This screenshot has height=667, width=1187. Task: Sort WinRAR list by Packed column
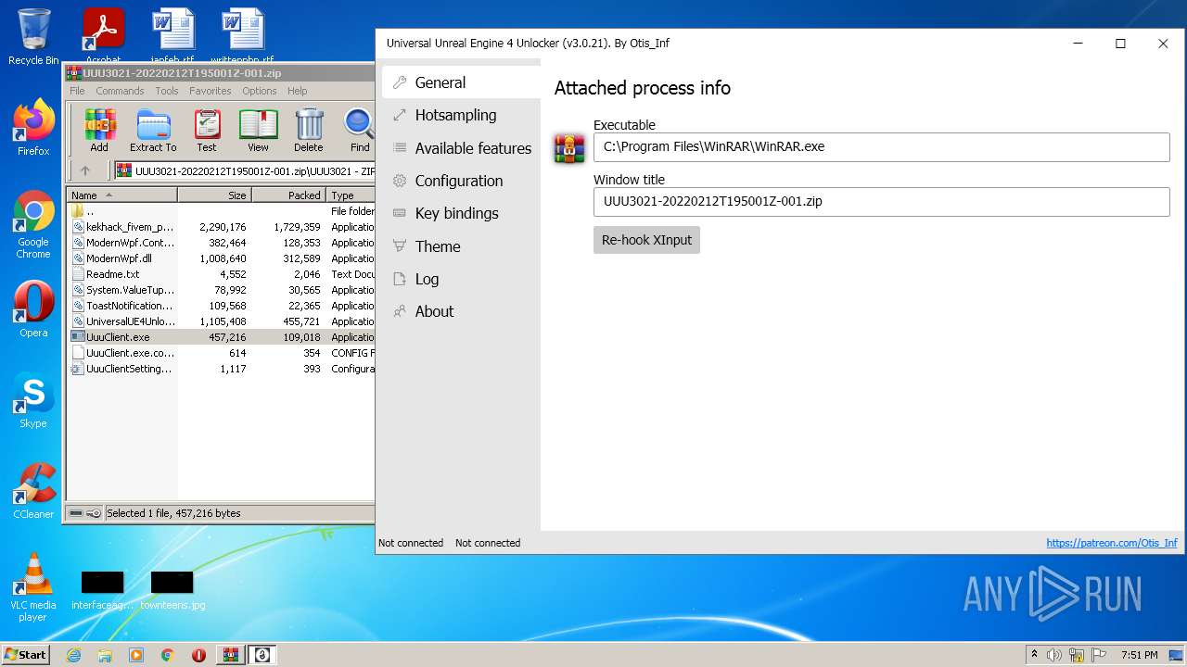[x=289, y=195]
